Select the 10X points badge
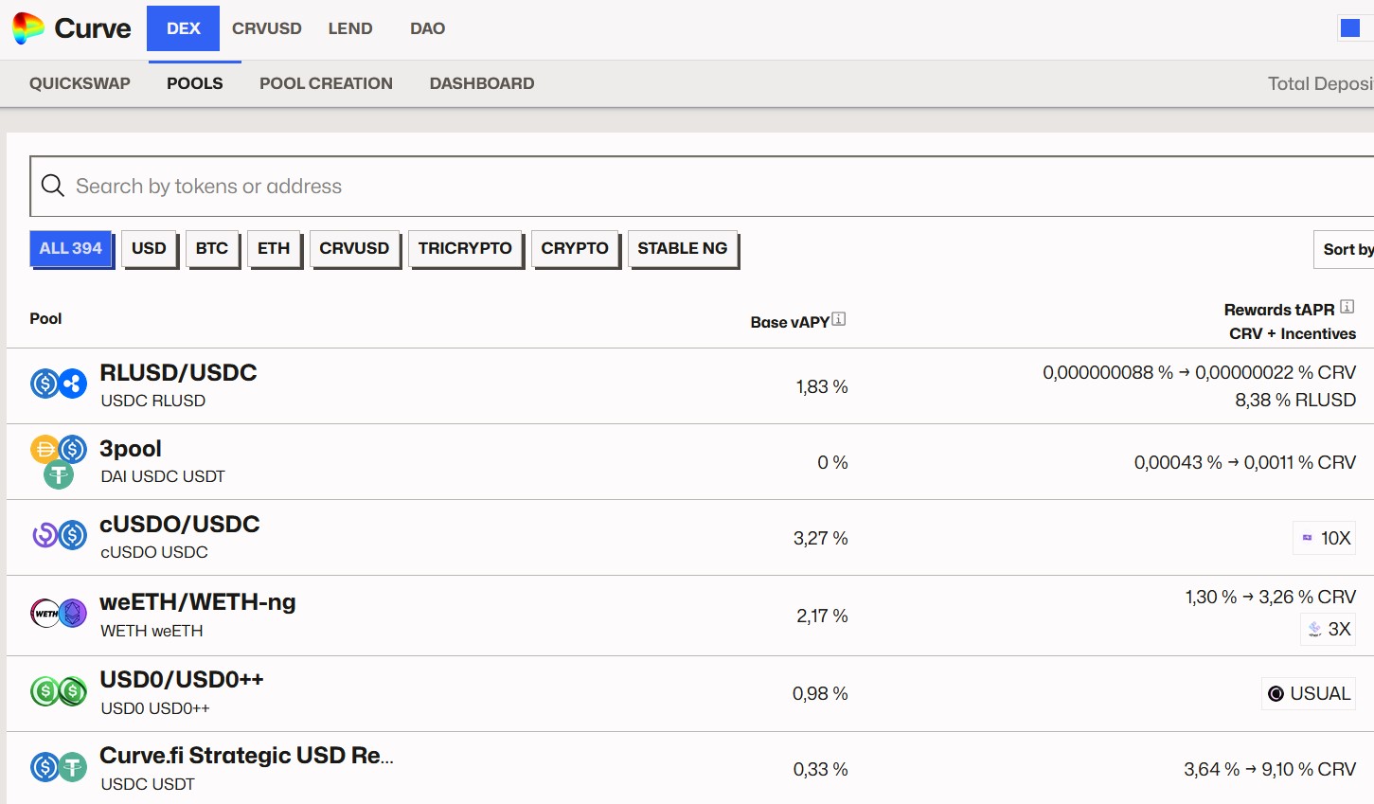Viewport: 1374px width, 804px height. click(1325, 538)
